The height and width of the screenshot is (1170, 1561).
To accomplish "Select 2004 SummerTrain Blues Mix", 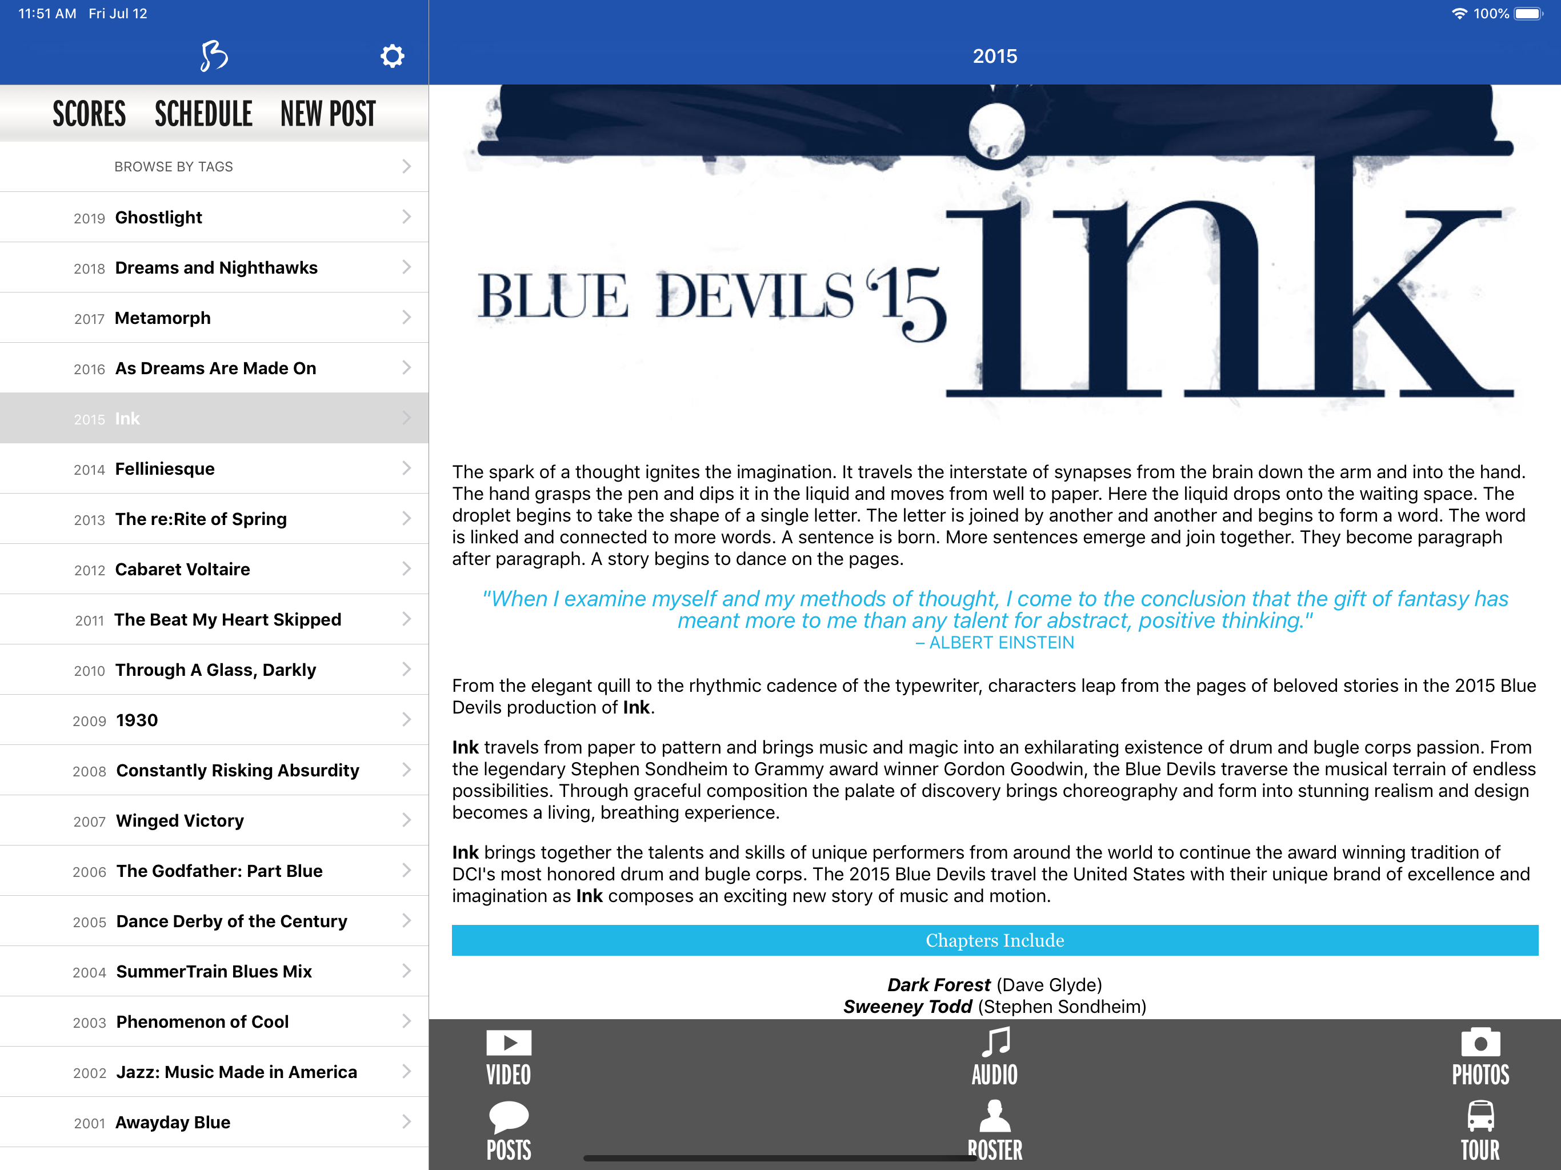I will pos(214,972).
